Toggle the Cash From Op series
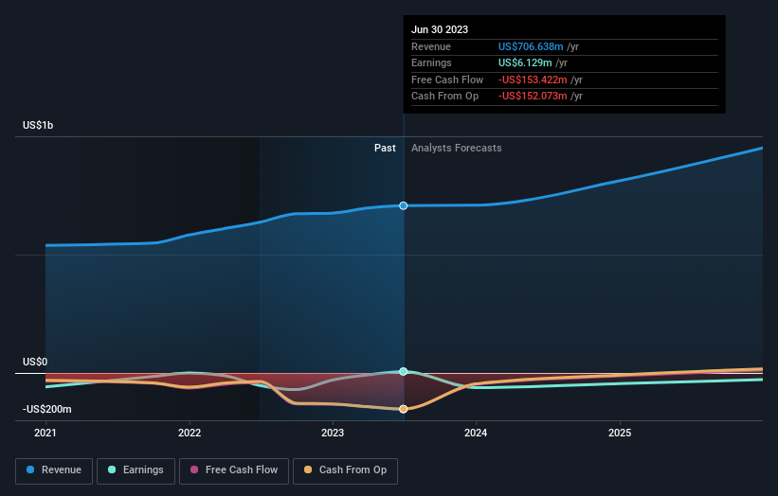Viewport: 778px width, 496px height. coord(345,470)
